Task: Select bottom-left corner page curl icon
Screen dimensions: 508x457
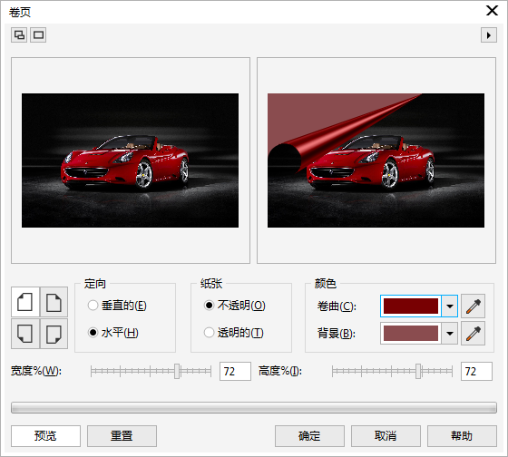Action: pyautogui.click(x=25, y=334)
